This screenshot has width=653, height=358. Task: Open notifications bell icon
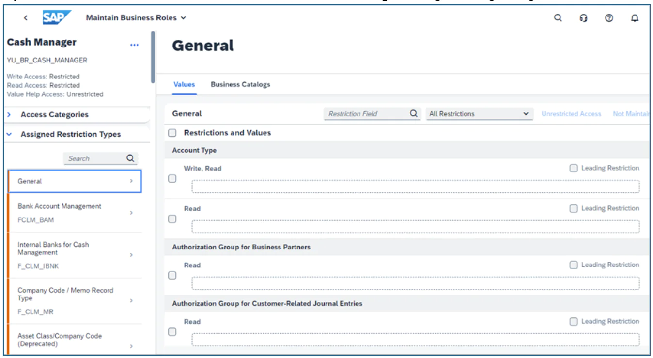tap(635, 18)
